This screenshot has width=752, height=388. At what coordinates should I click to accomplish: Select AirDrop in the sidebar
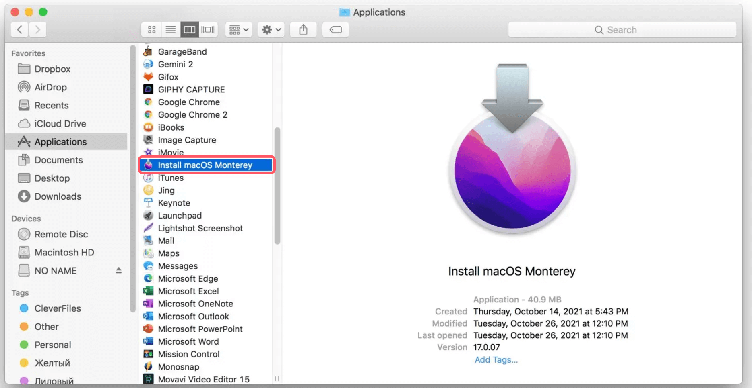51,87
